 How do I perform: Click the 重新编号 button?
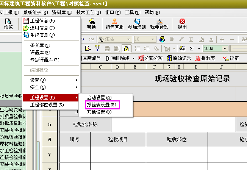point(91,58)
